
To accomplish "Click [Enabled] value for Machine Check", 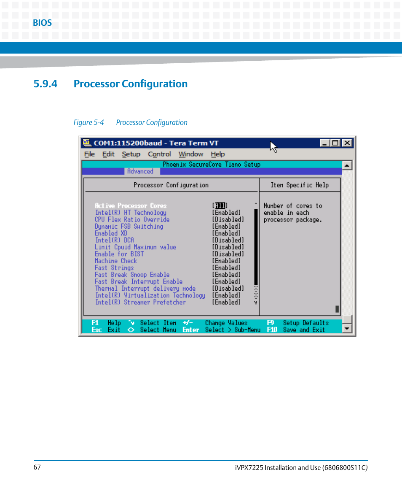I will pyautogui.click(x=227, y=261).
